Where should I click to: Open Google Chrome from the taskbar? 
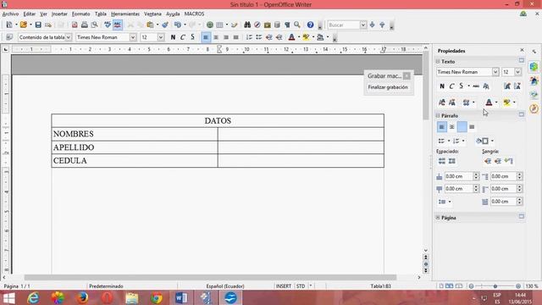point(157,297)
